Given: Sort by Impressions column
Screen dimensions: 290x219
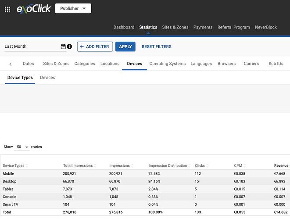Looking at the screenshot, I should (122, 165).
